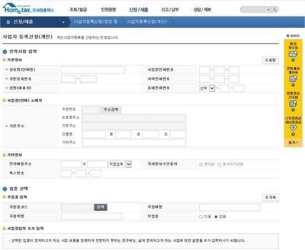Screen dimensions: 305x250
Task: Open the hamburger menu icon beside 신청/제출
Action: [x=8, y=22]
